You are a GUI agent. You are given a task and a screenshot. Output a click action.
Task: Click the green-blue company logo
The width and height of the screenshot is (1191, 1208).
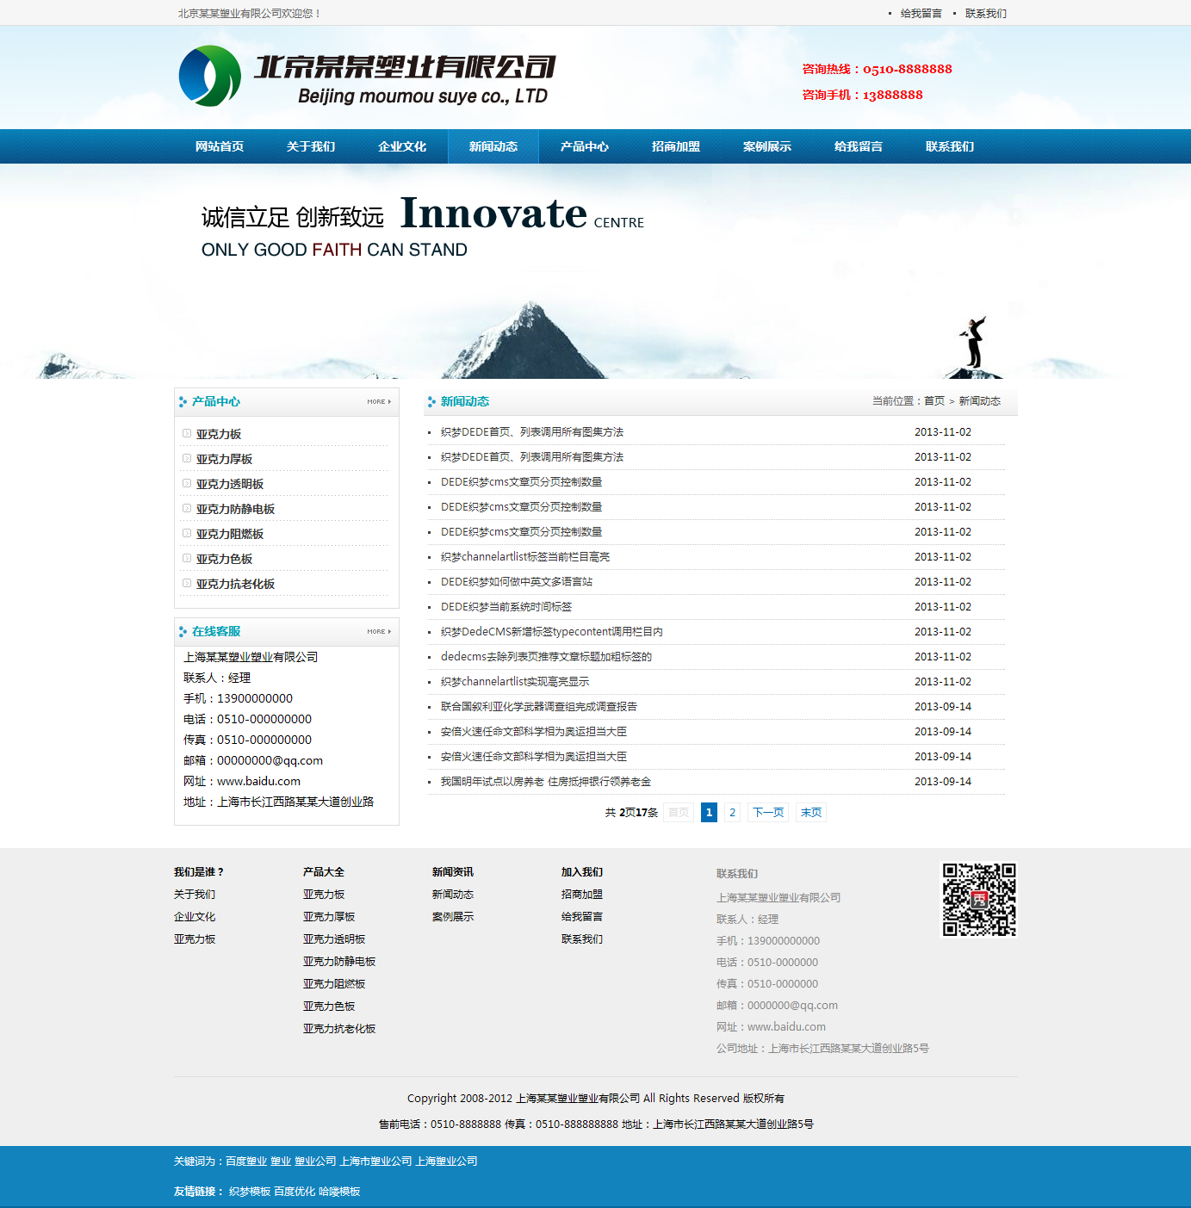tap(209, 76)
